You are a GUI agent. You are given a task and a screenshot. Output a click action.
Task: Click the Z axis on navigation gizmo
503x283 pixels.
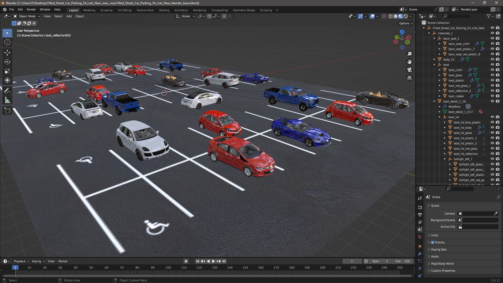pyautogui.click(x=402, y=32)
